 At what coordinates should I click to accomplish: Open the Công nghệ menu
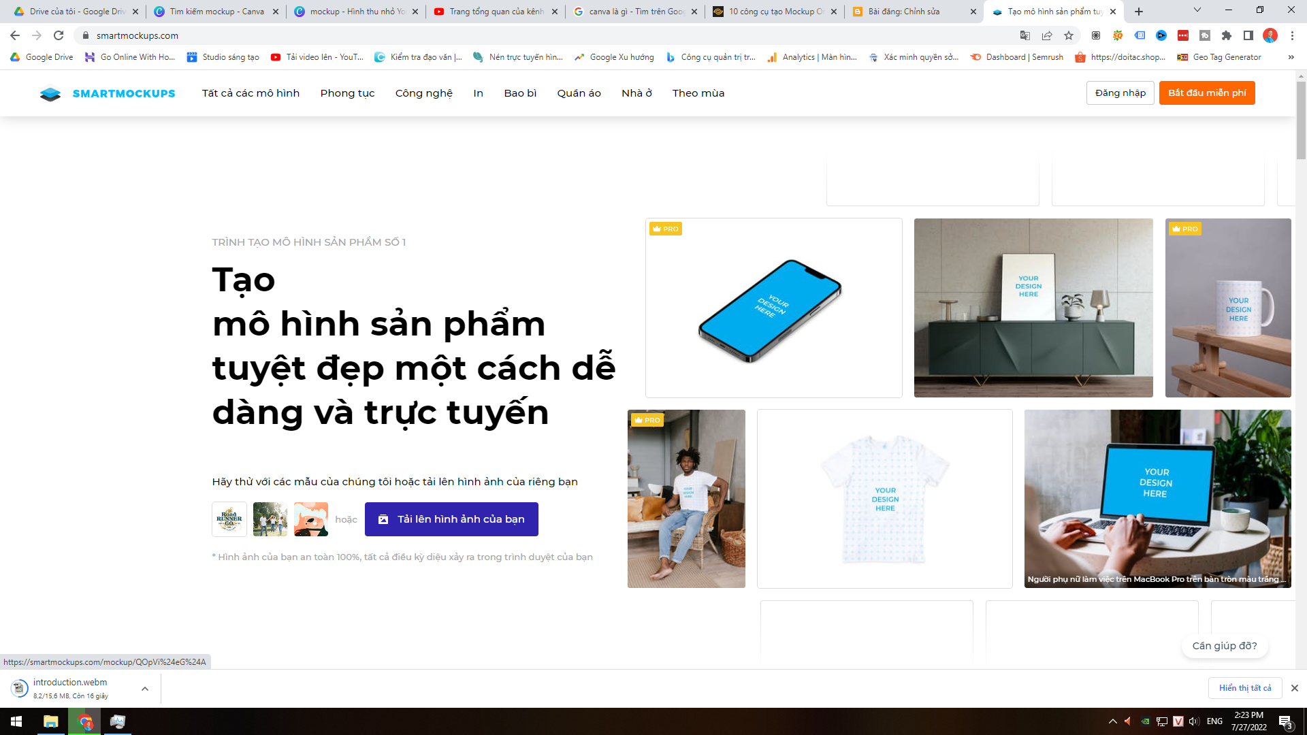pyautogui.click(x=423, y=93)
